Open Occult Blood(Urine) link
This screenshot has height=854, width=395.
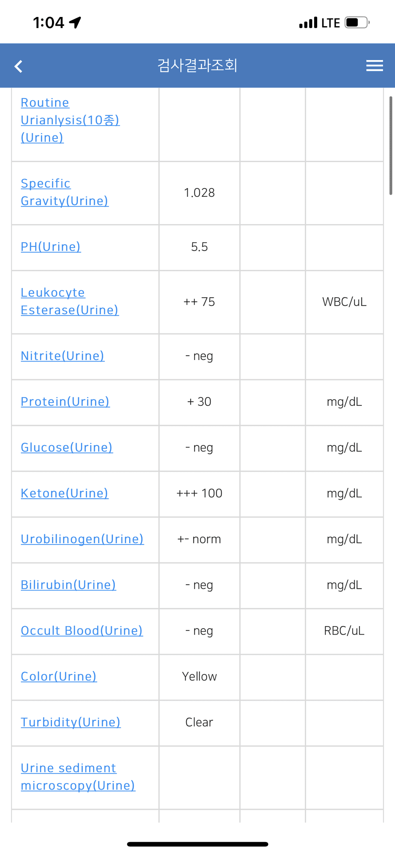click(x=82, y=631)
